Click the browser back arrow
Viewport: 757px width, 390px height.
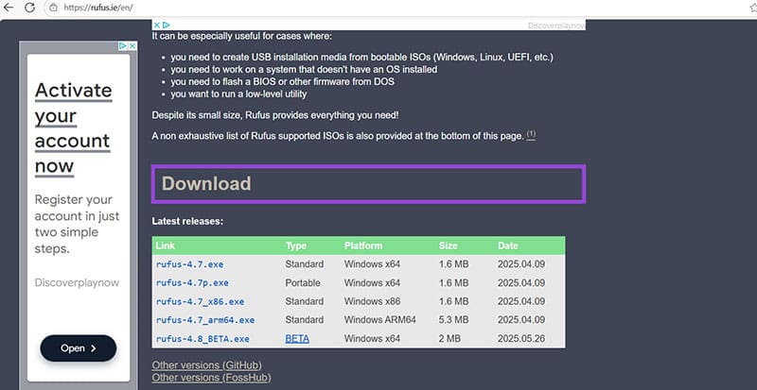tap(9, 8)
